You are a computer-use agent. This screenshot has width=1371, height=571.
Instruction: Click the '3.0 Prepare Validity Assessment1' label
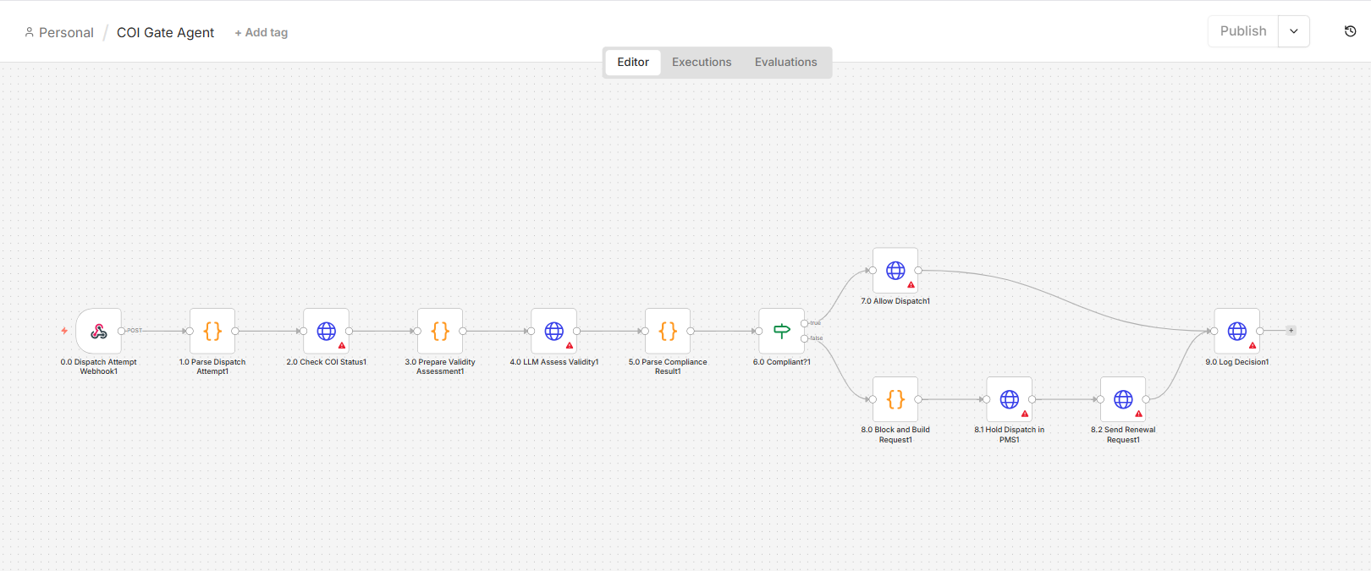440,367
